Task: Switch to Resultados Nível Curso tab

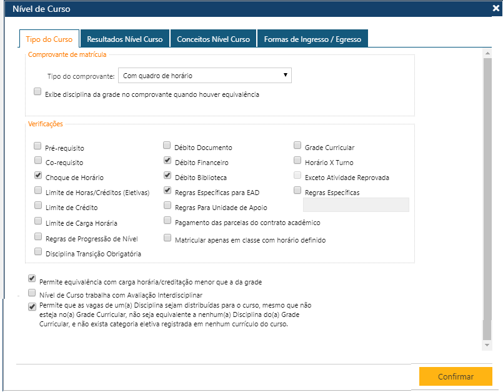Action: [125, 39]
